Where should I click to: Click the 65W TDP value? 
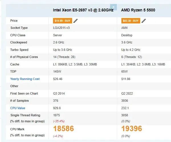coord(125,71)
